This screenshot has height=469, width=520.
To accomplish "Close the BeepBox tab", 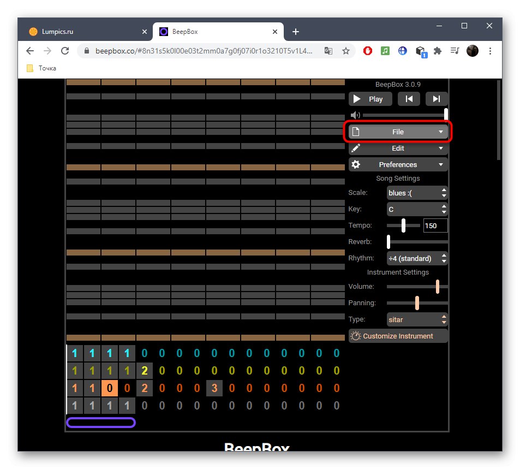I will coord(275,32).
